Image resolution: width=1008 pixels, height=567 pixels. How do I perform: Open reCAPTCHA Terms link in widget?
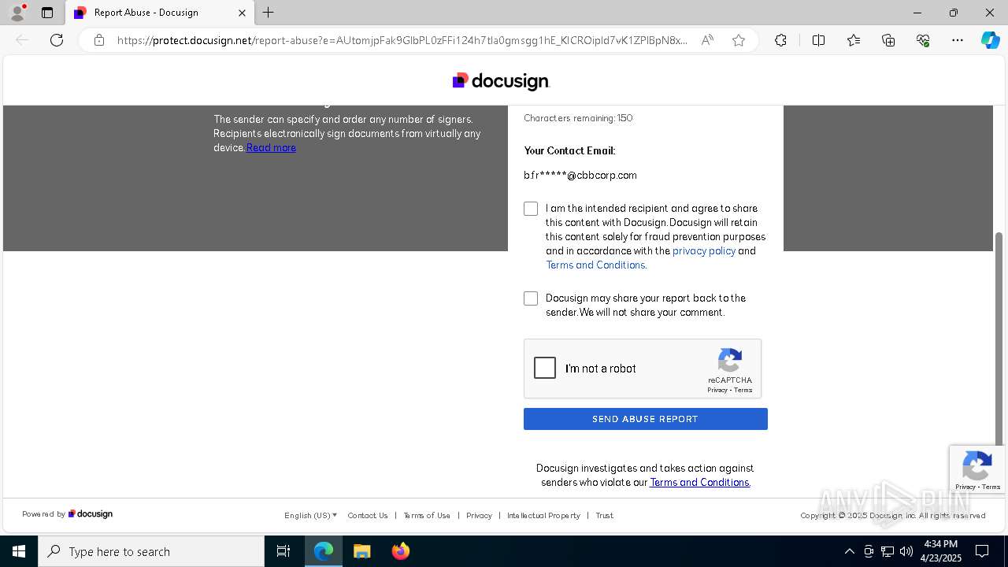coord(743,390)
